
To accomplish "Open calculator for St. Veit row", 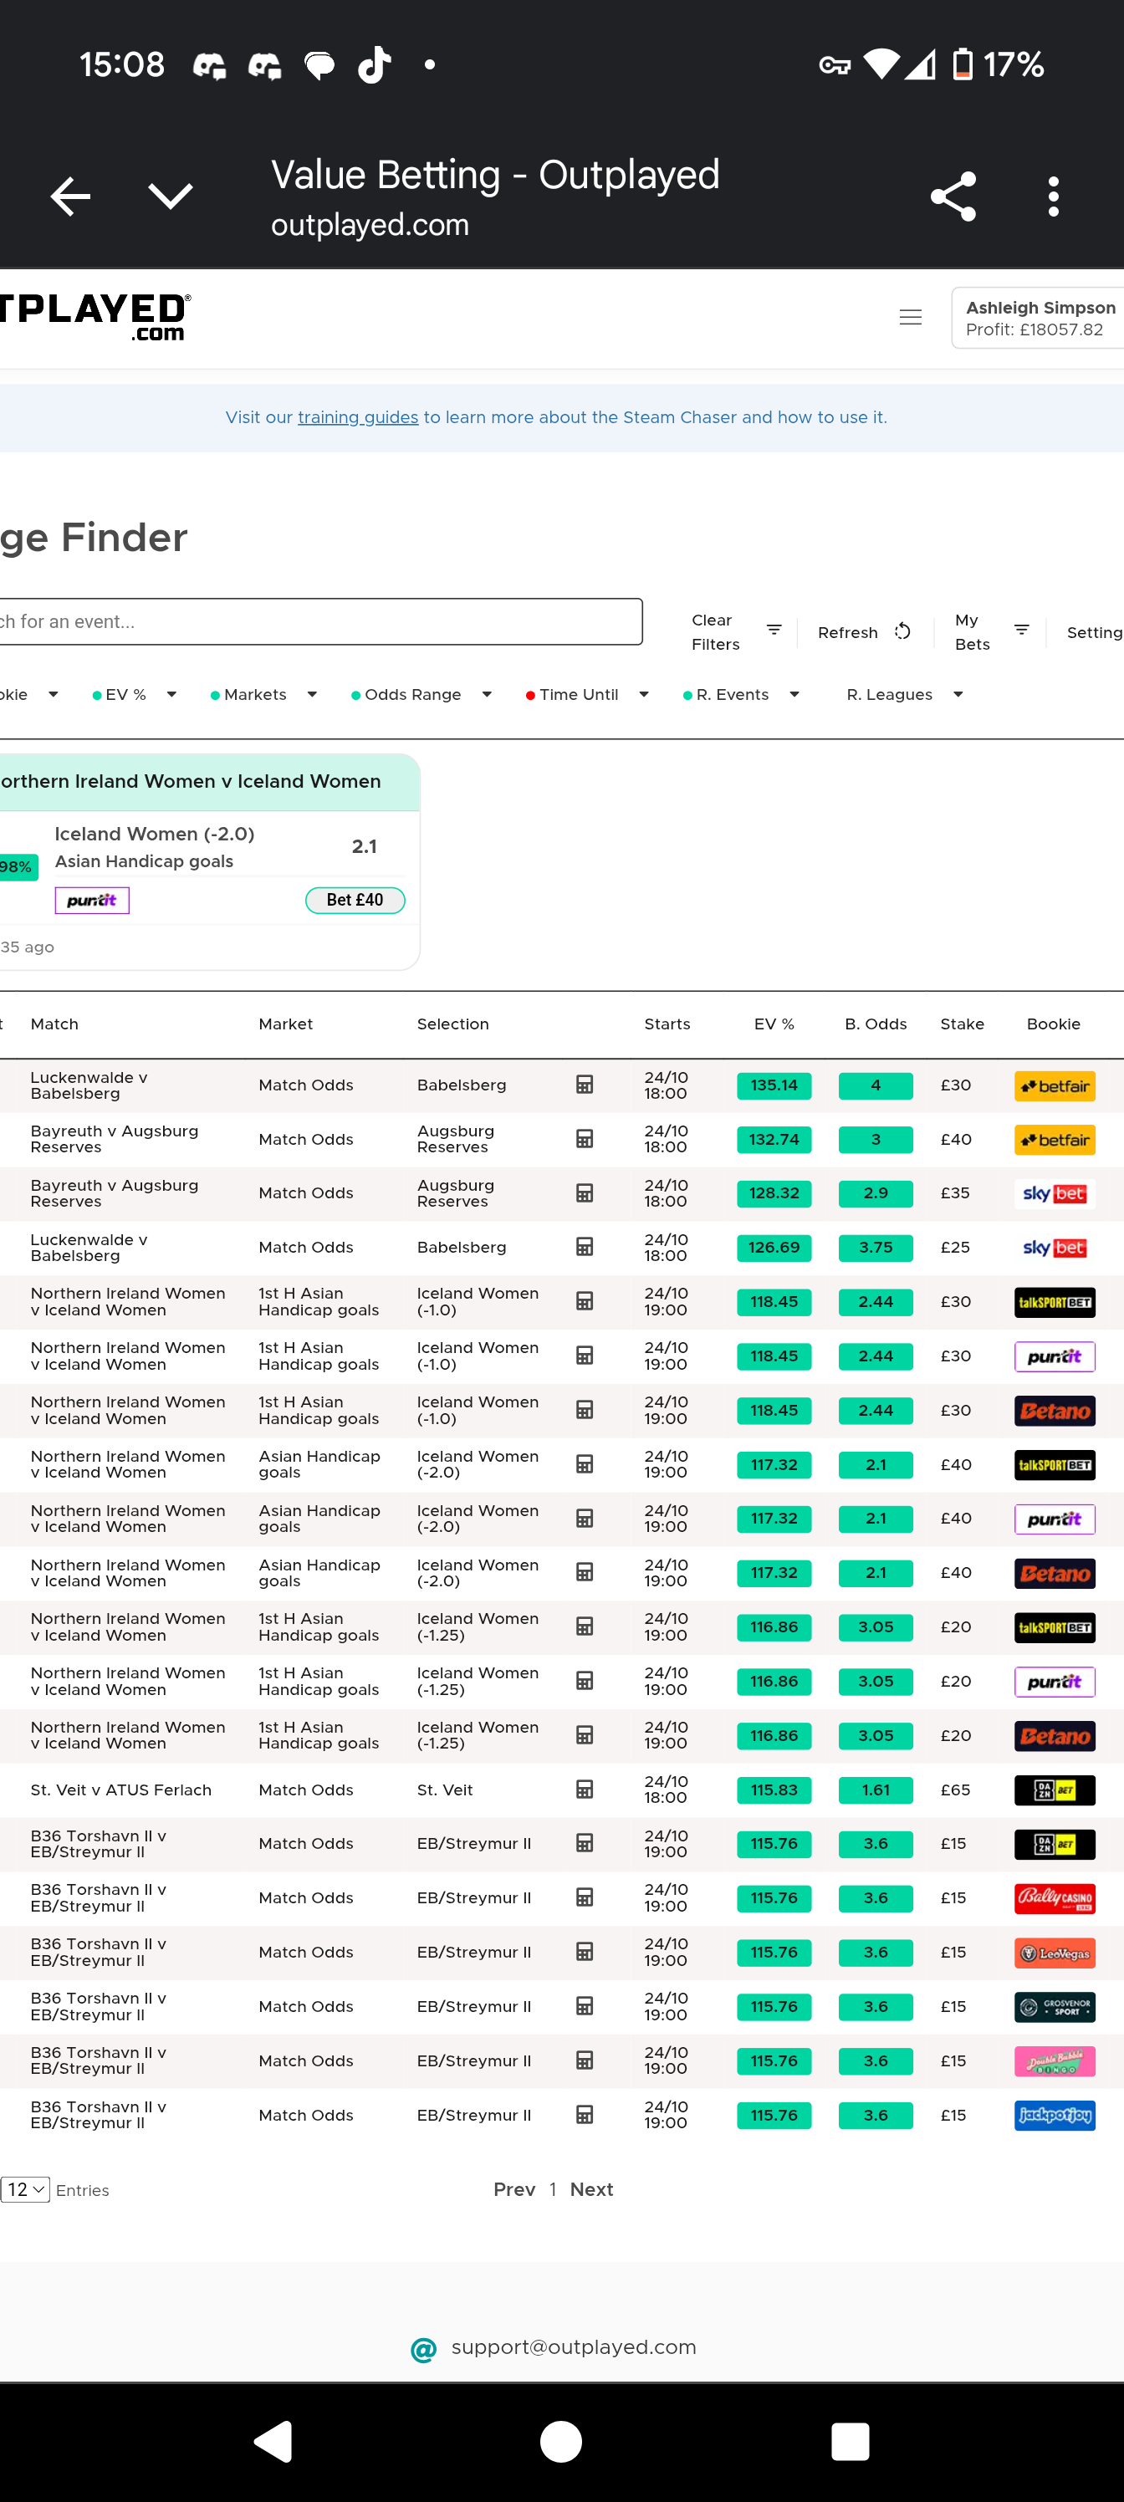I will coord(585,1789).
